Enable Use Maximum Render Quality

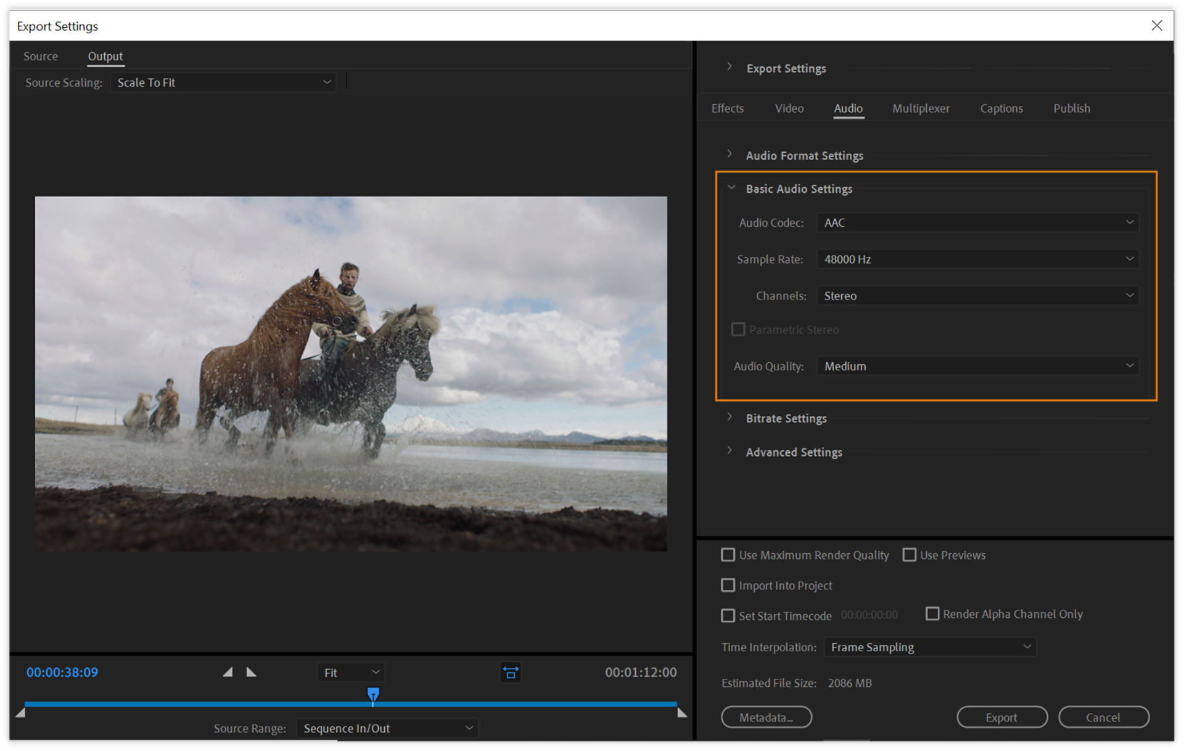click(728, 554)
